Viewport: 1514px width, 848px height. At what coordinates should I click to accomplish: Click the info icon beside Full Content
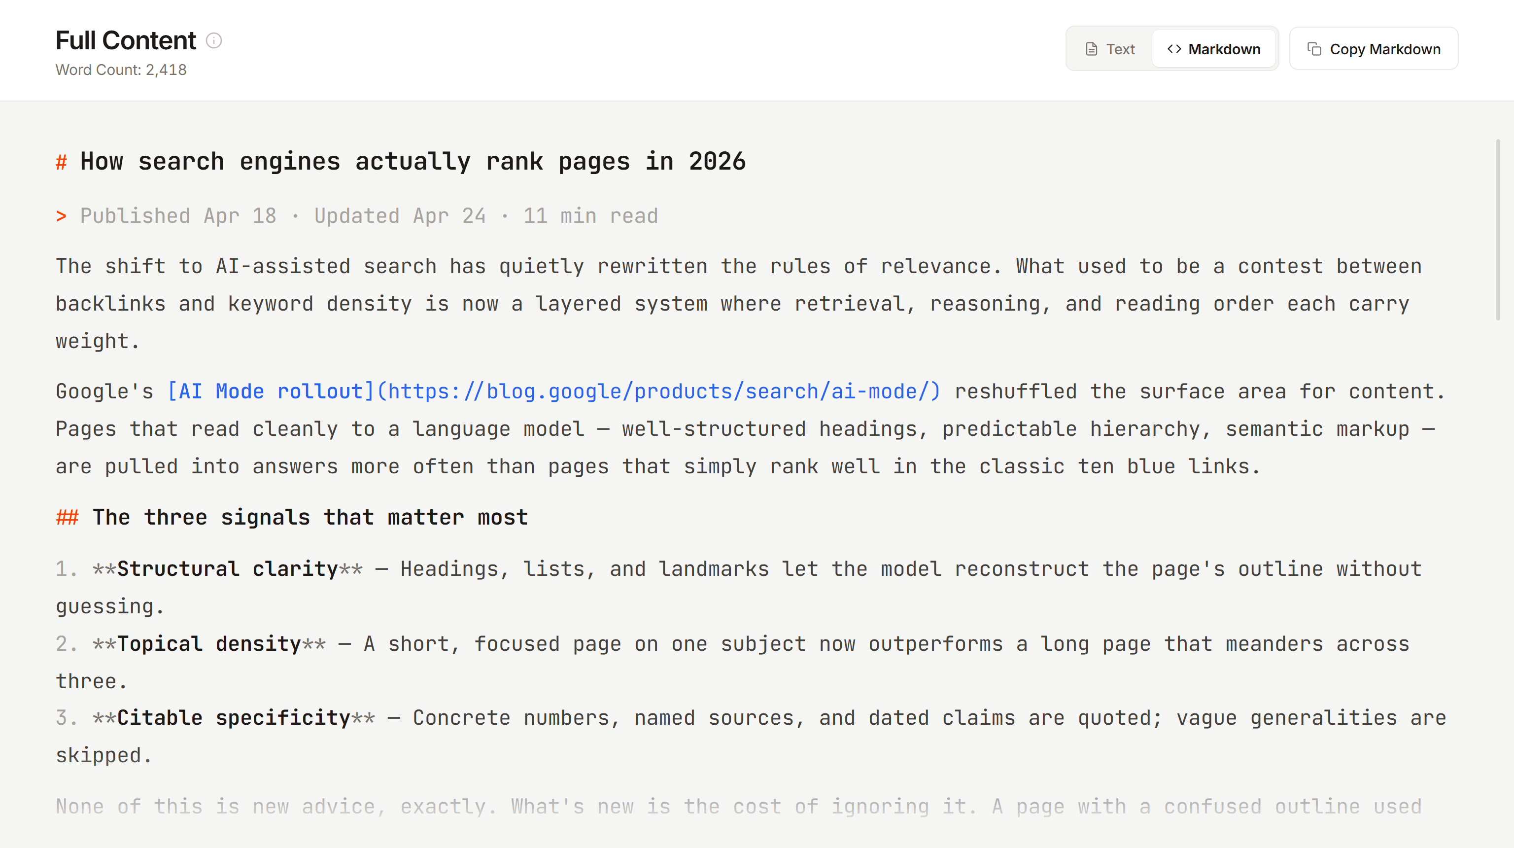click(214, 40)
